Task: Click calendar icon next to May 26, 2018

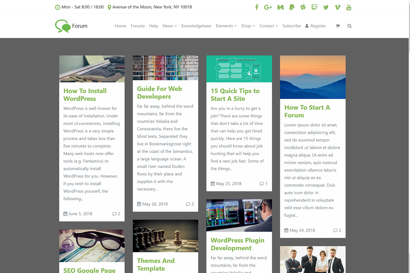Action: coord(139,204)
